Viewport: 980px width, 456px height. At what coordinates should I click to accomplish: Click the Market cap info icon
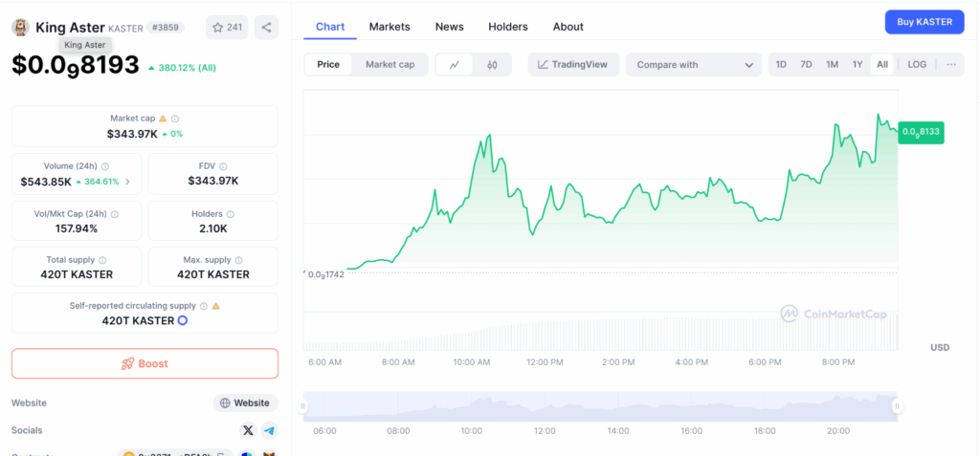(175, 119)
